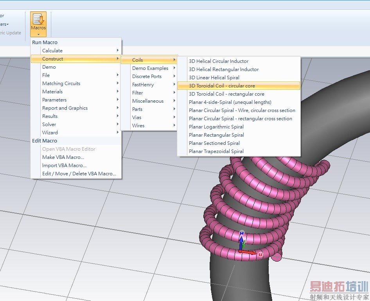The height and width of the screenshot is (301, 370).
Task: Open the Miscellaneous submenu
Action: 149,101
